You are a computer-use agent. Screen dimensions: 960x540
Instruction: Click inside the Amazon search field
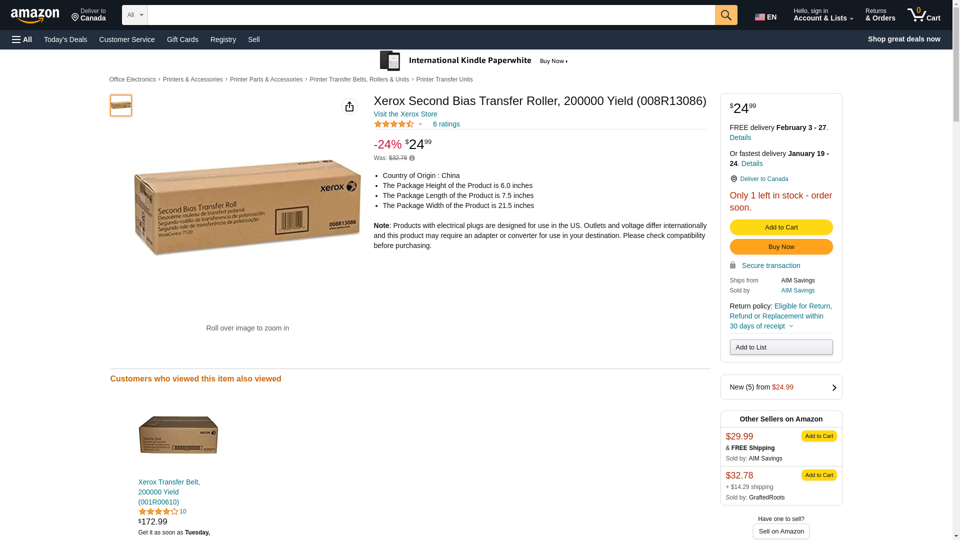pos(431,15)
